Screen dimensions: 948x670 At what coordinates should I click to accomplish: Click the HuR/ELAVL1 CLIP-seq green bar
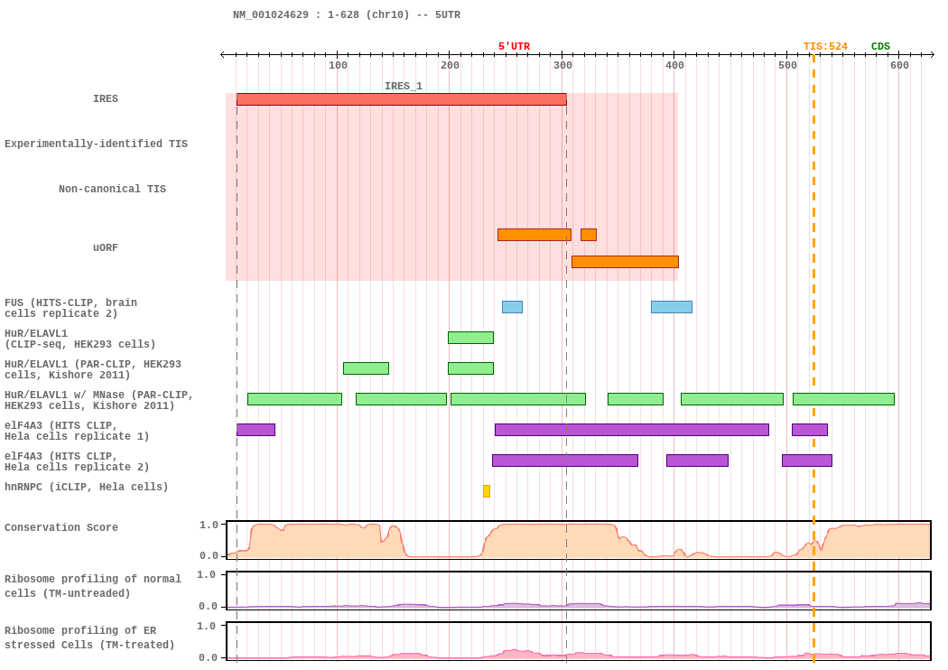(471, 338)
